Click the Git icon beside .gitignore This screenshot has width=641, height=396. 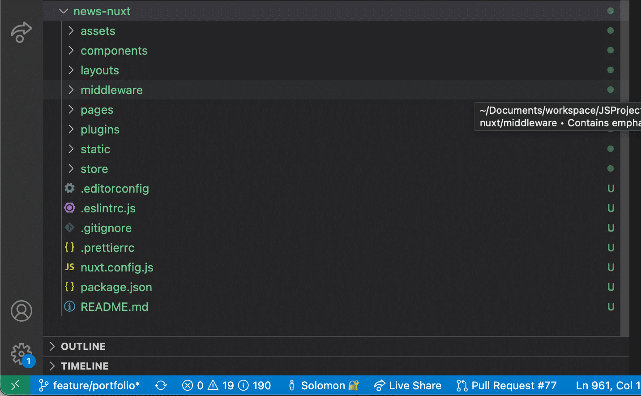click(x=69, y=228)
